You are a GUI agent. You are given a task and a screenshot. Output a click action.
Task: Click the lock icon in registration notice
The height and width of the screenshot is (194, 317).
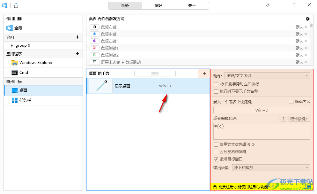click(x=215, y=187)
